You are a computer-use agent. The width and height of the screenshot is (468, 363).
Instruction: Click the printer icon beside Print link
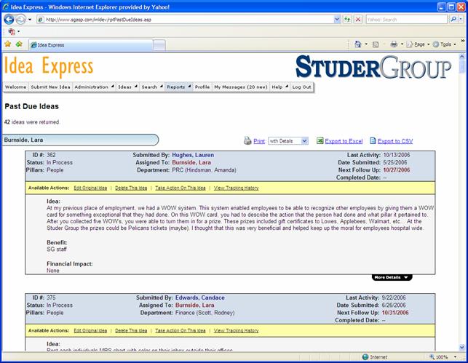pyautogui.click(x=247, y=141)
